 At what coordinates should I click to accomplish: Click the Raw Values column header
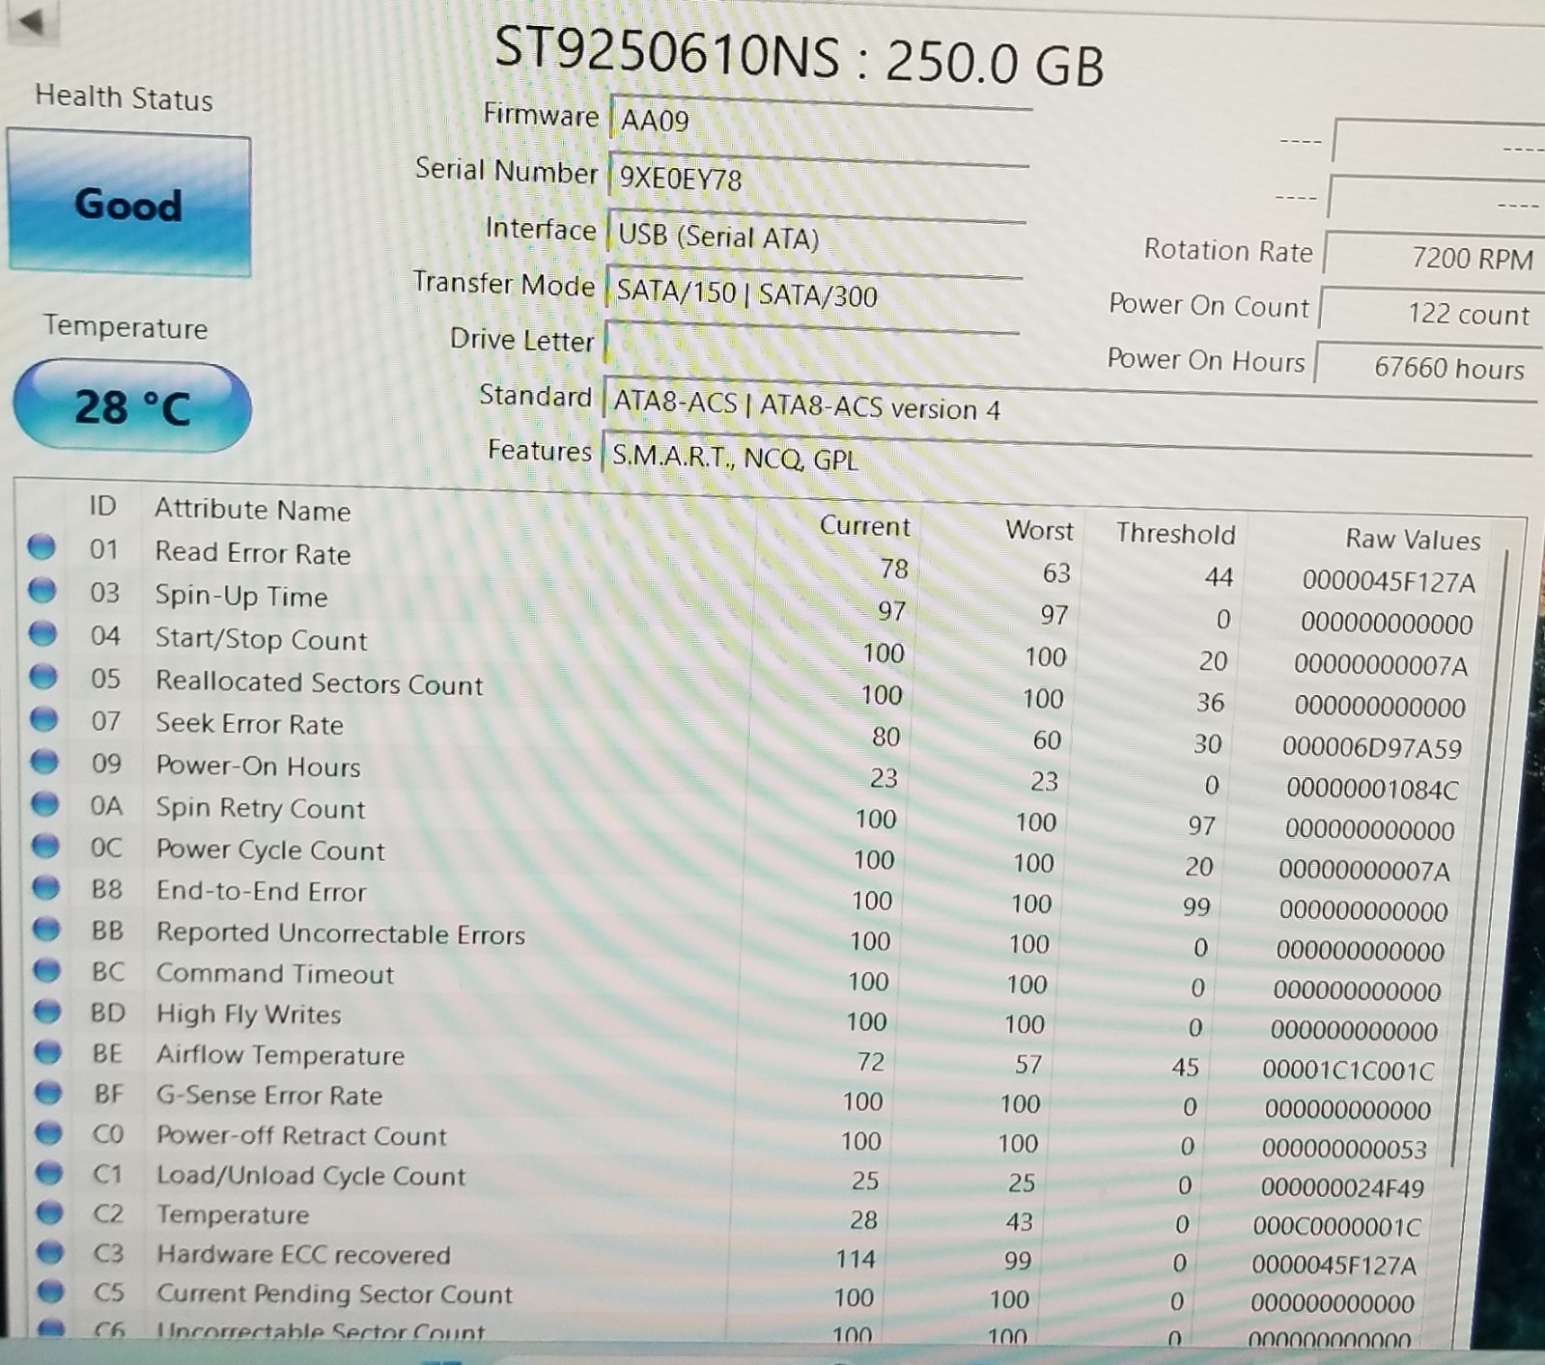(1413, 539)
